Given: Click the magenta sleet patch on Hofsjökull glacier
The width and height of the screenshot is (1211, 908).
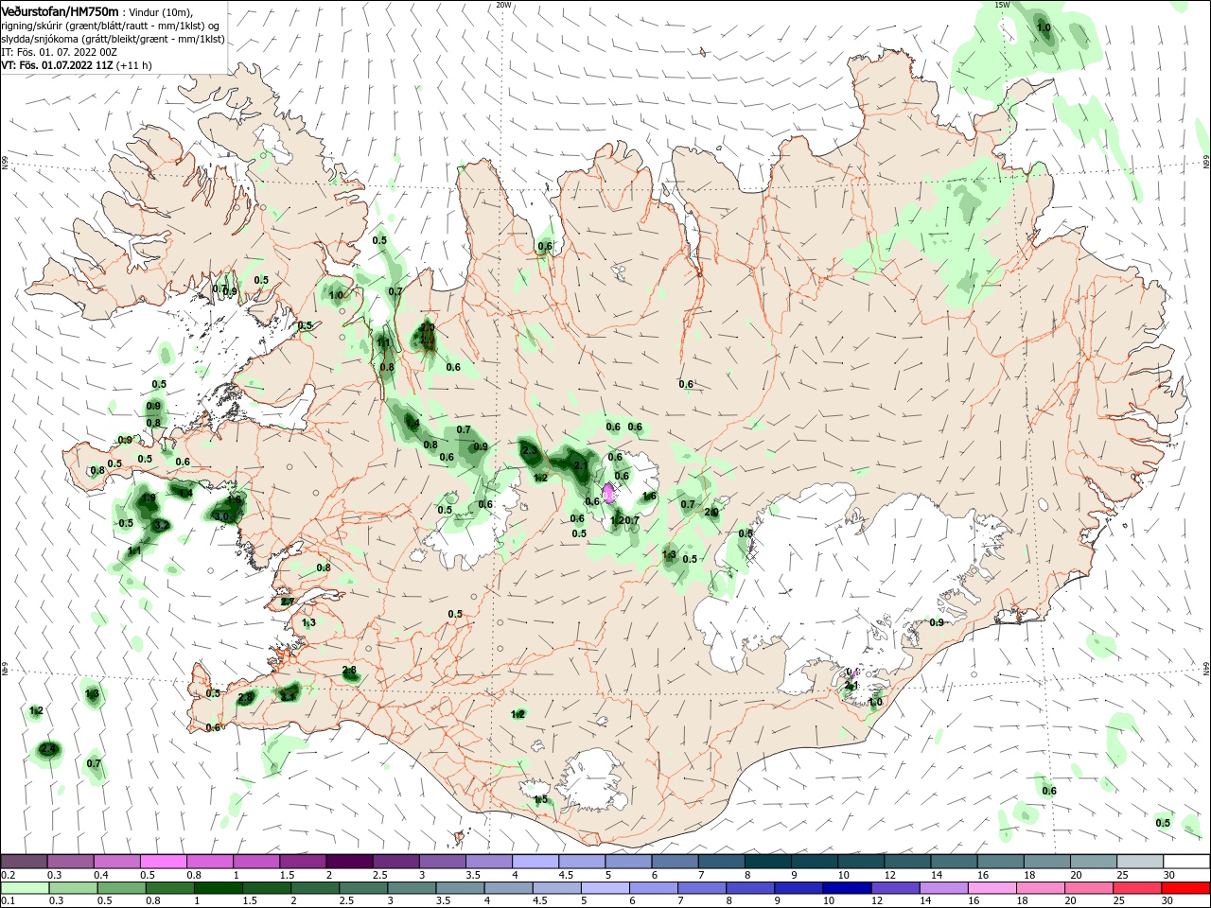Looking at the screenshot, I should tap(608, 493).
